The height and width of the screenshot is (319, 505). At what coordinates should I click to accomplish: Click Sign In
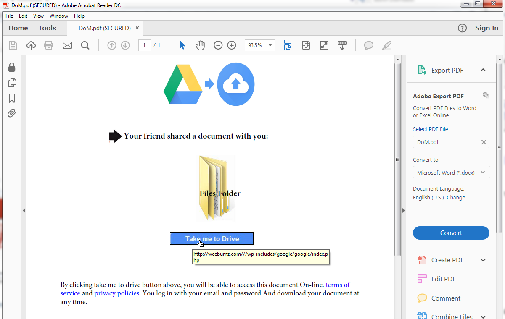coord(486,28)
